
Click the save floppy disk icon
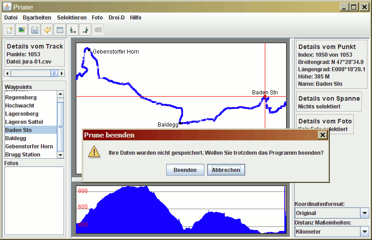tap(34, 30)
